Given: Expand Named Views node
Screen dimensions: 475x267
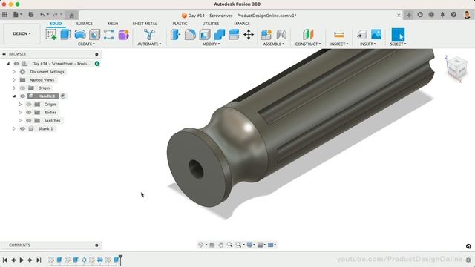Looking at the screenshot, I should [x=14, y=80].
